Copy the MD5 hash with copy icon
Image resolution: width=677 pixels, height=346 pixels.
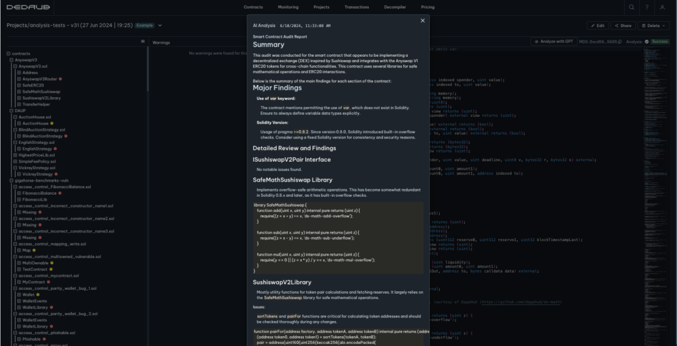pyautogui.click(x=619, y=42)
